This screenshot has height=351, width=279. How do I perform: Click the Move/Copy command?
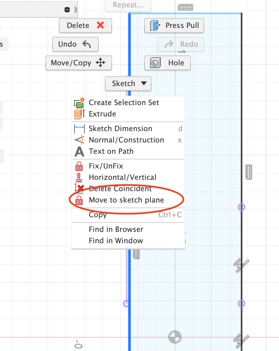coord(78,63)
